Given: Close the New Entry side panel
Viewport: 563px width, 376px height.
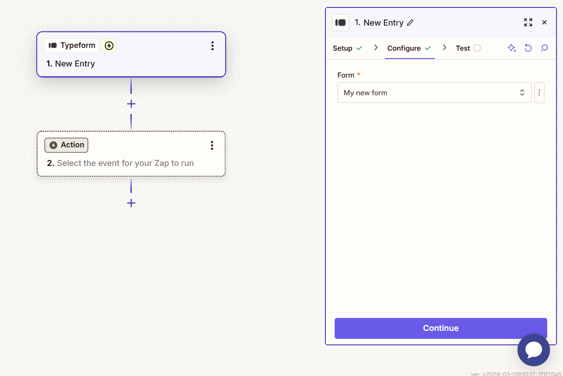Looking at the screenshot, I should tap(544, 22).
